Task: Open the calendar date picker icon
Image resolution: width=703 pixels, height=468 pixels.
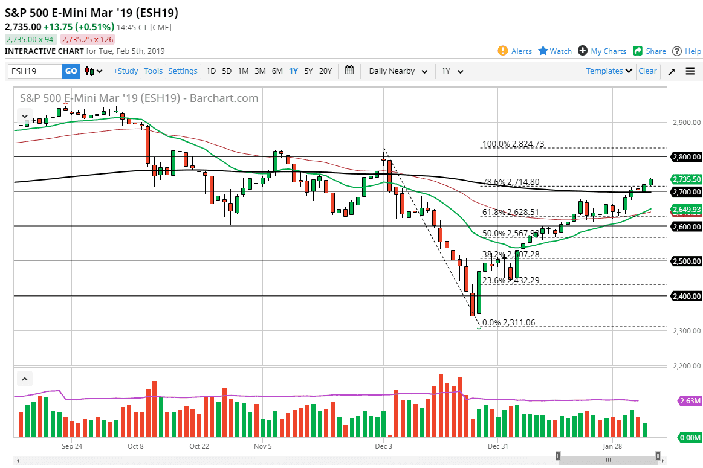Action: 349,71
